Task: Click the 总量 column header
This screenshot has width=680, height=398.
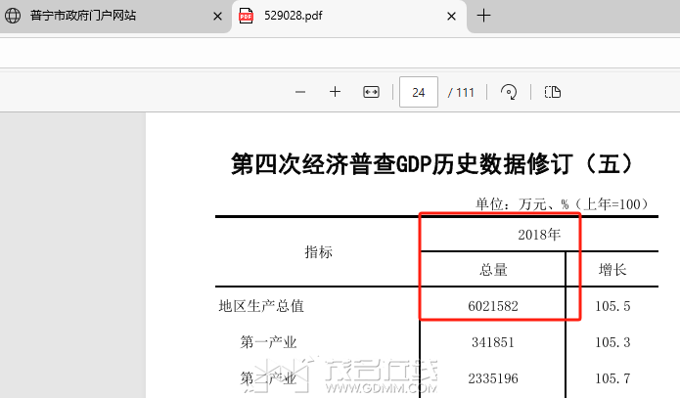Action: click(493, 270)
